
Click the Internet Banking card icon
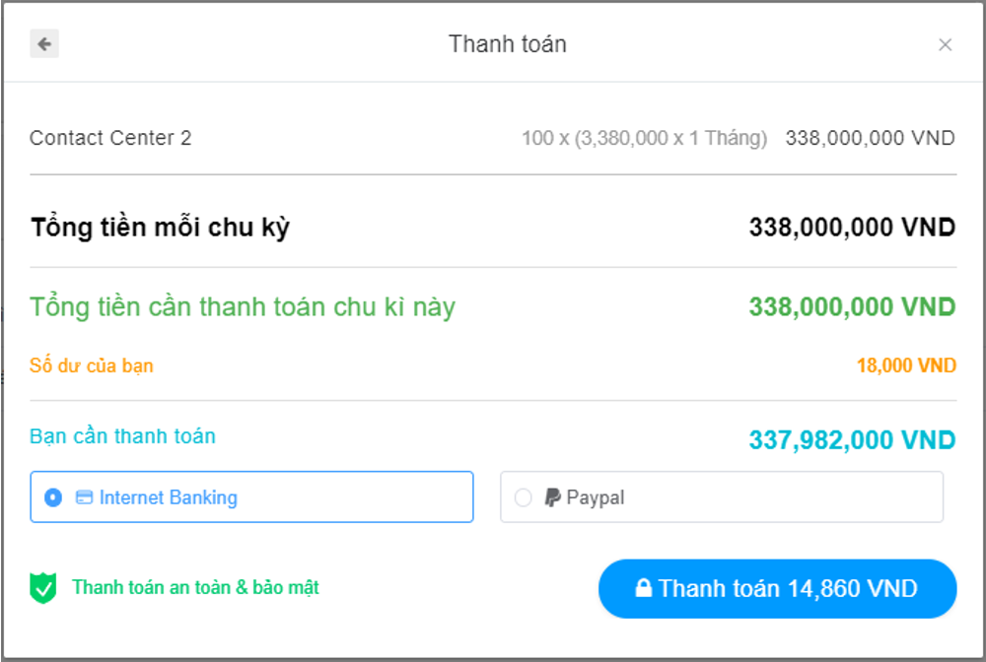[x=85, y=497]
